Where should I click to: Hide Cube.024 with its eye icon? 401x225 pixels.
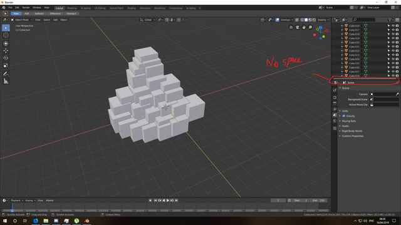[x=393, y=59]
